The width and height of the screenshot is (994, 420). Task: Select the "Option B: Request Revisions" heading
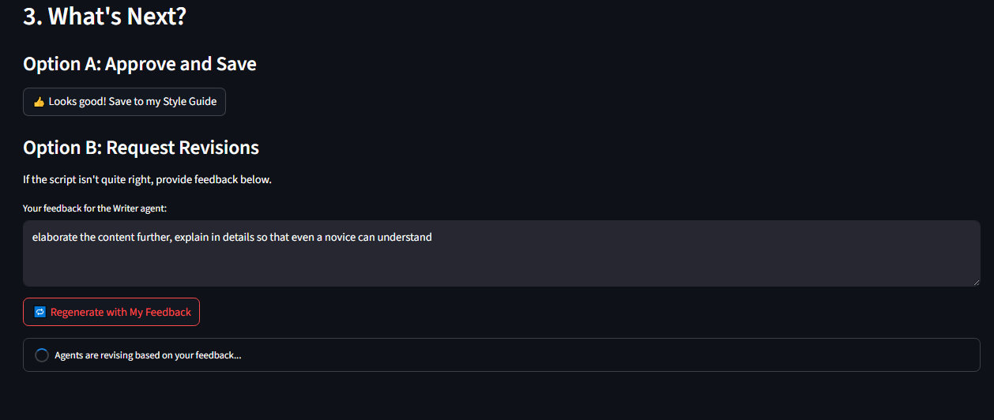tap(141, 148)
